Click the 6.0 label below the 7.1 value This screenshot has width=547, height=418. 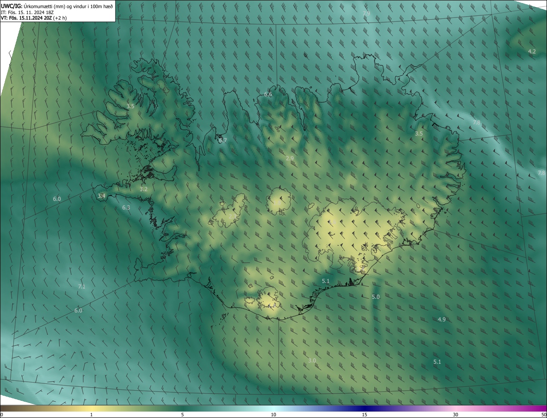pyautogui.click(x=78, y=310)
